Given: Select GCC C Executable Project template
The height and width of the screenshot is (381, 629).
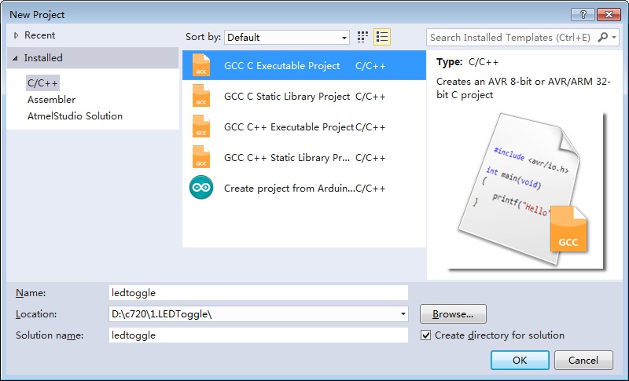Looking at the screenshot, I should click(x=304, y=65).
